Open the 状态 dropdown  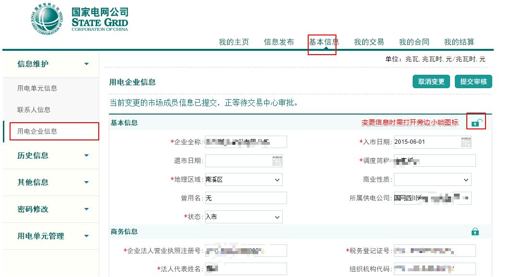click(x=243, y=217)
